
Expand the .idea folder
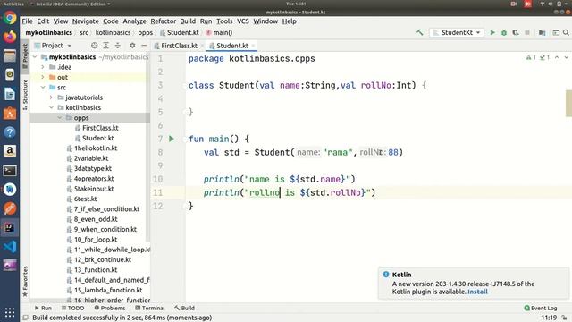[43, 67]
